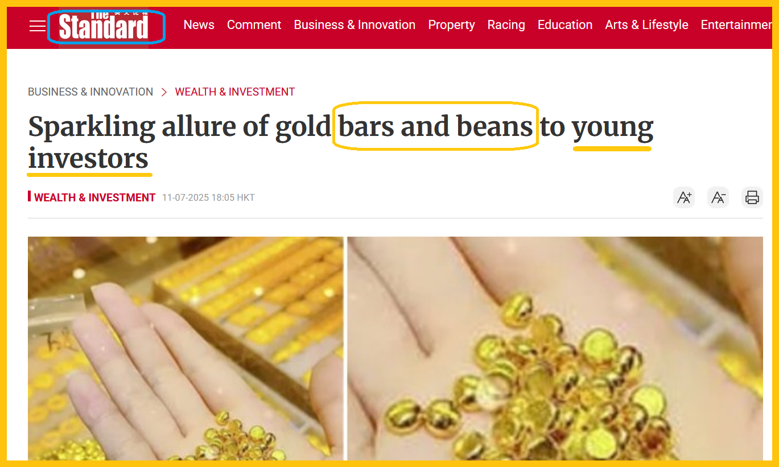Click the breadcrumb chevron separator
This screenshot has height=467, width=779.
click(164, 92)
